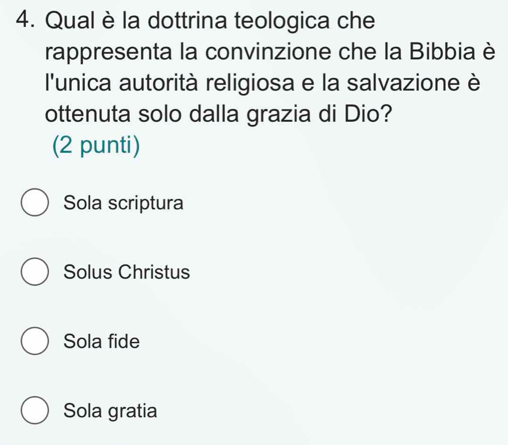The height and width of the screenshot is (445, 508).
Task: Mark the Sola fide radio button
Action: pos(35,341)
